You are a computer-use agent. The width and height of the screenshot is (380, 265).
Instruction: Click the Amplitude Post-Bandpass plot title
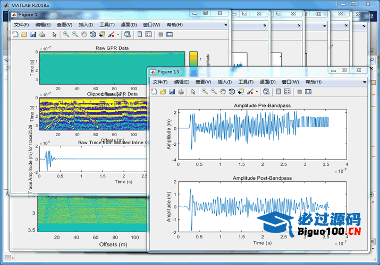coord(262,178)
